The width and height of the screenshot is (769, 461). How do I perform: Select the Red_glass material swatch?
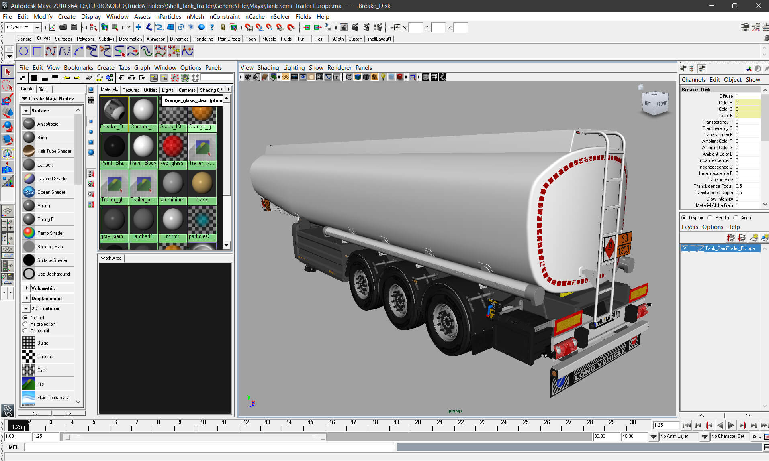coord(173,150)
